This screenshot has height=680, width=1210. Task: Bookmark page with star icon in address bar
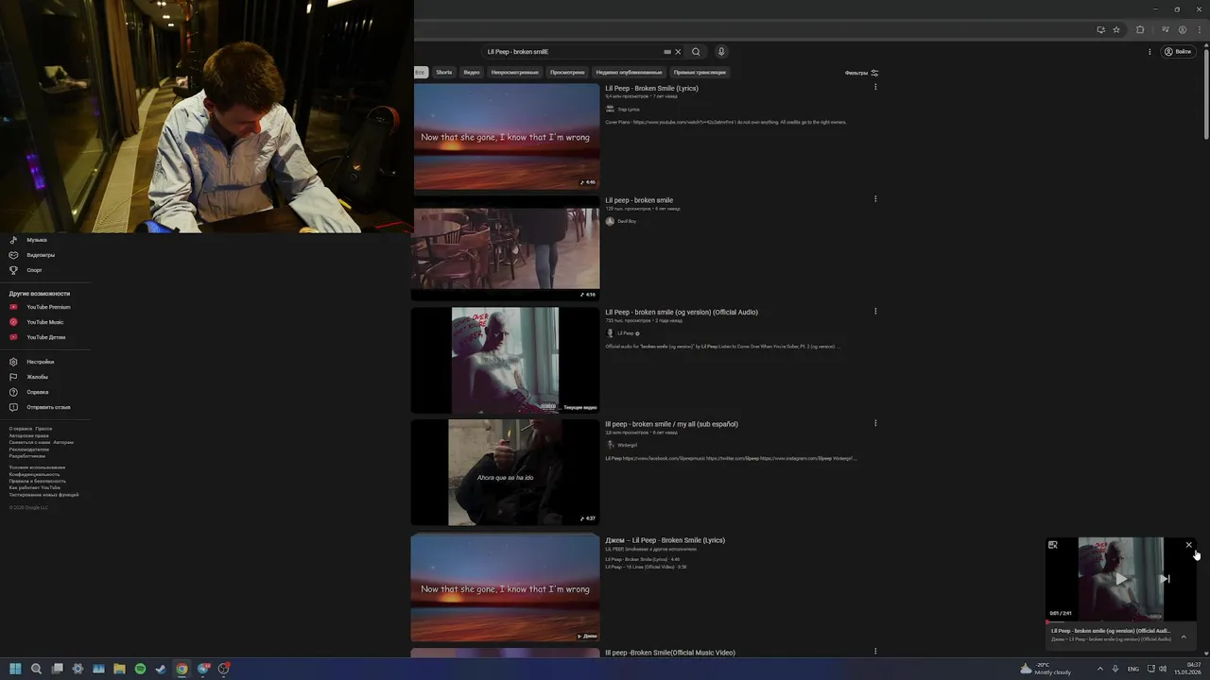[x=1116, y=29]
